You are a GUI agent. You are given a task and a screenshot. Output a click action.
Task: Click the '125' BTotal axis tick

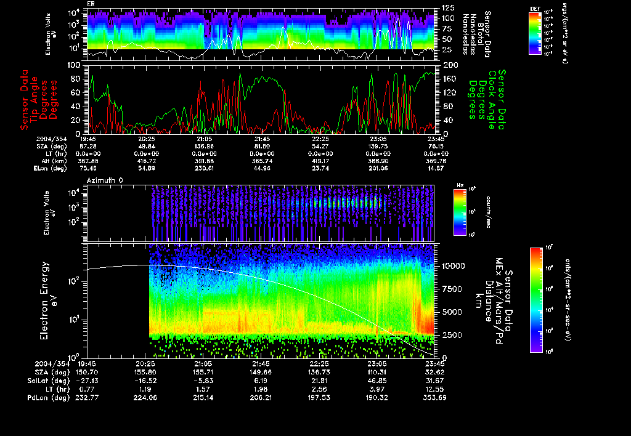(x=449, y=7)
